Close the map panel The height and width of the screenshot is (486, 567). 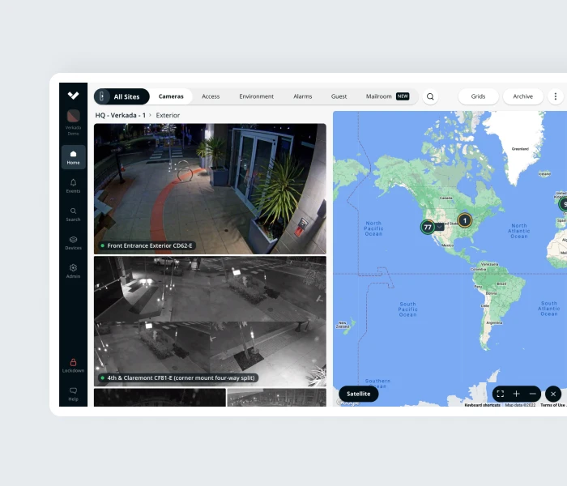coord(553,394)
